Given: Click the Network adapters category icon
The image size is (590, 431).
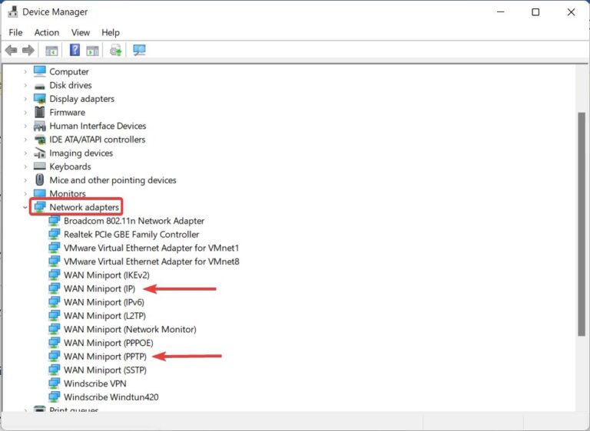Looking at the screenshot, I should click(x=39, y=207).
